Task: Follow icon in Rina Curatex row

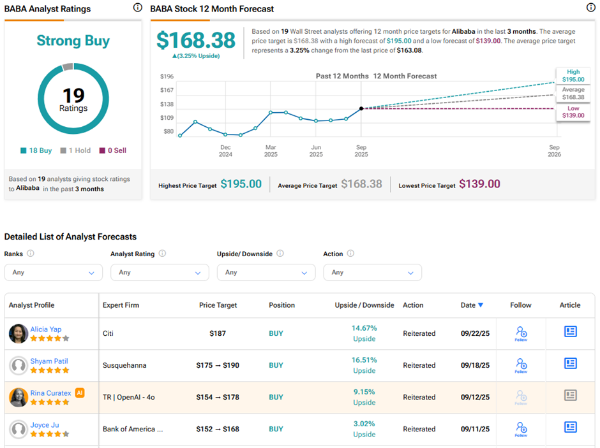Action: pos(521,397)
